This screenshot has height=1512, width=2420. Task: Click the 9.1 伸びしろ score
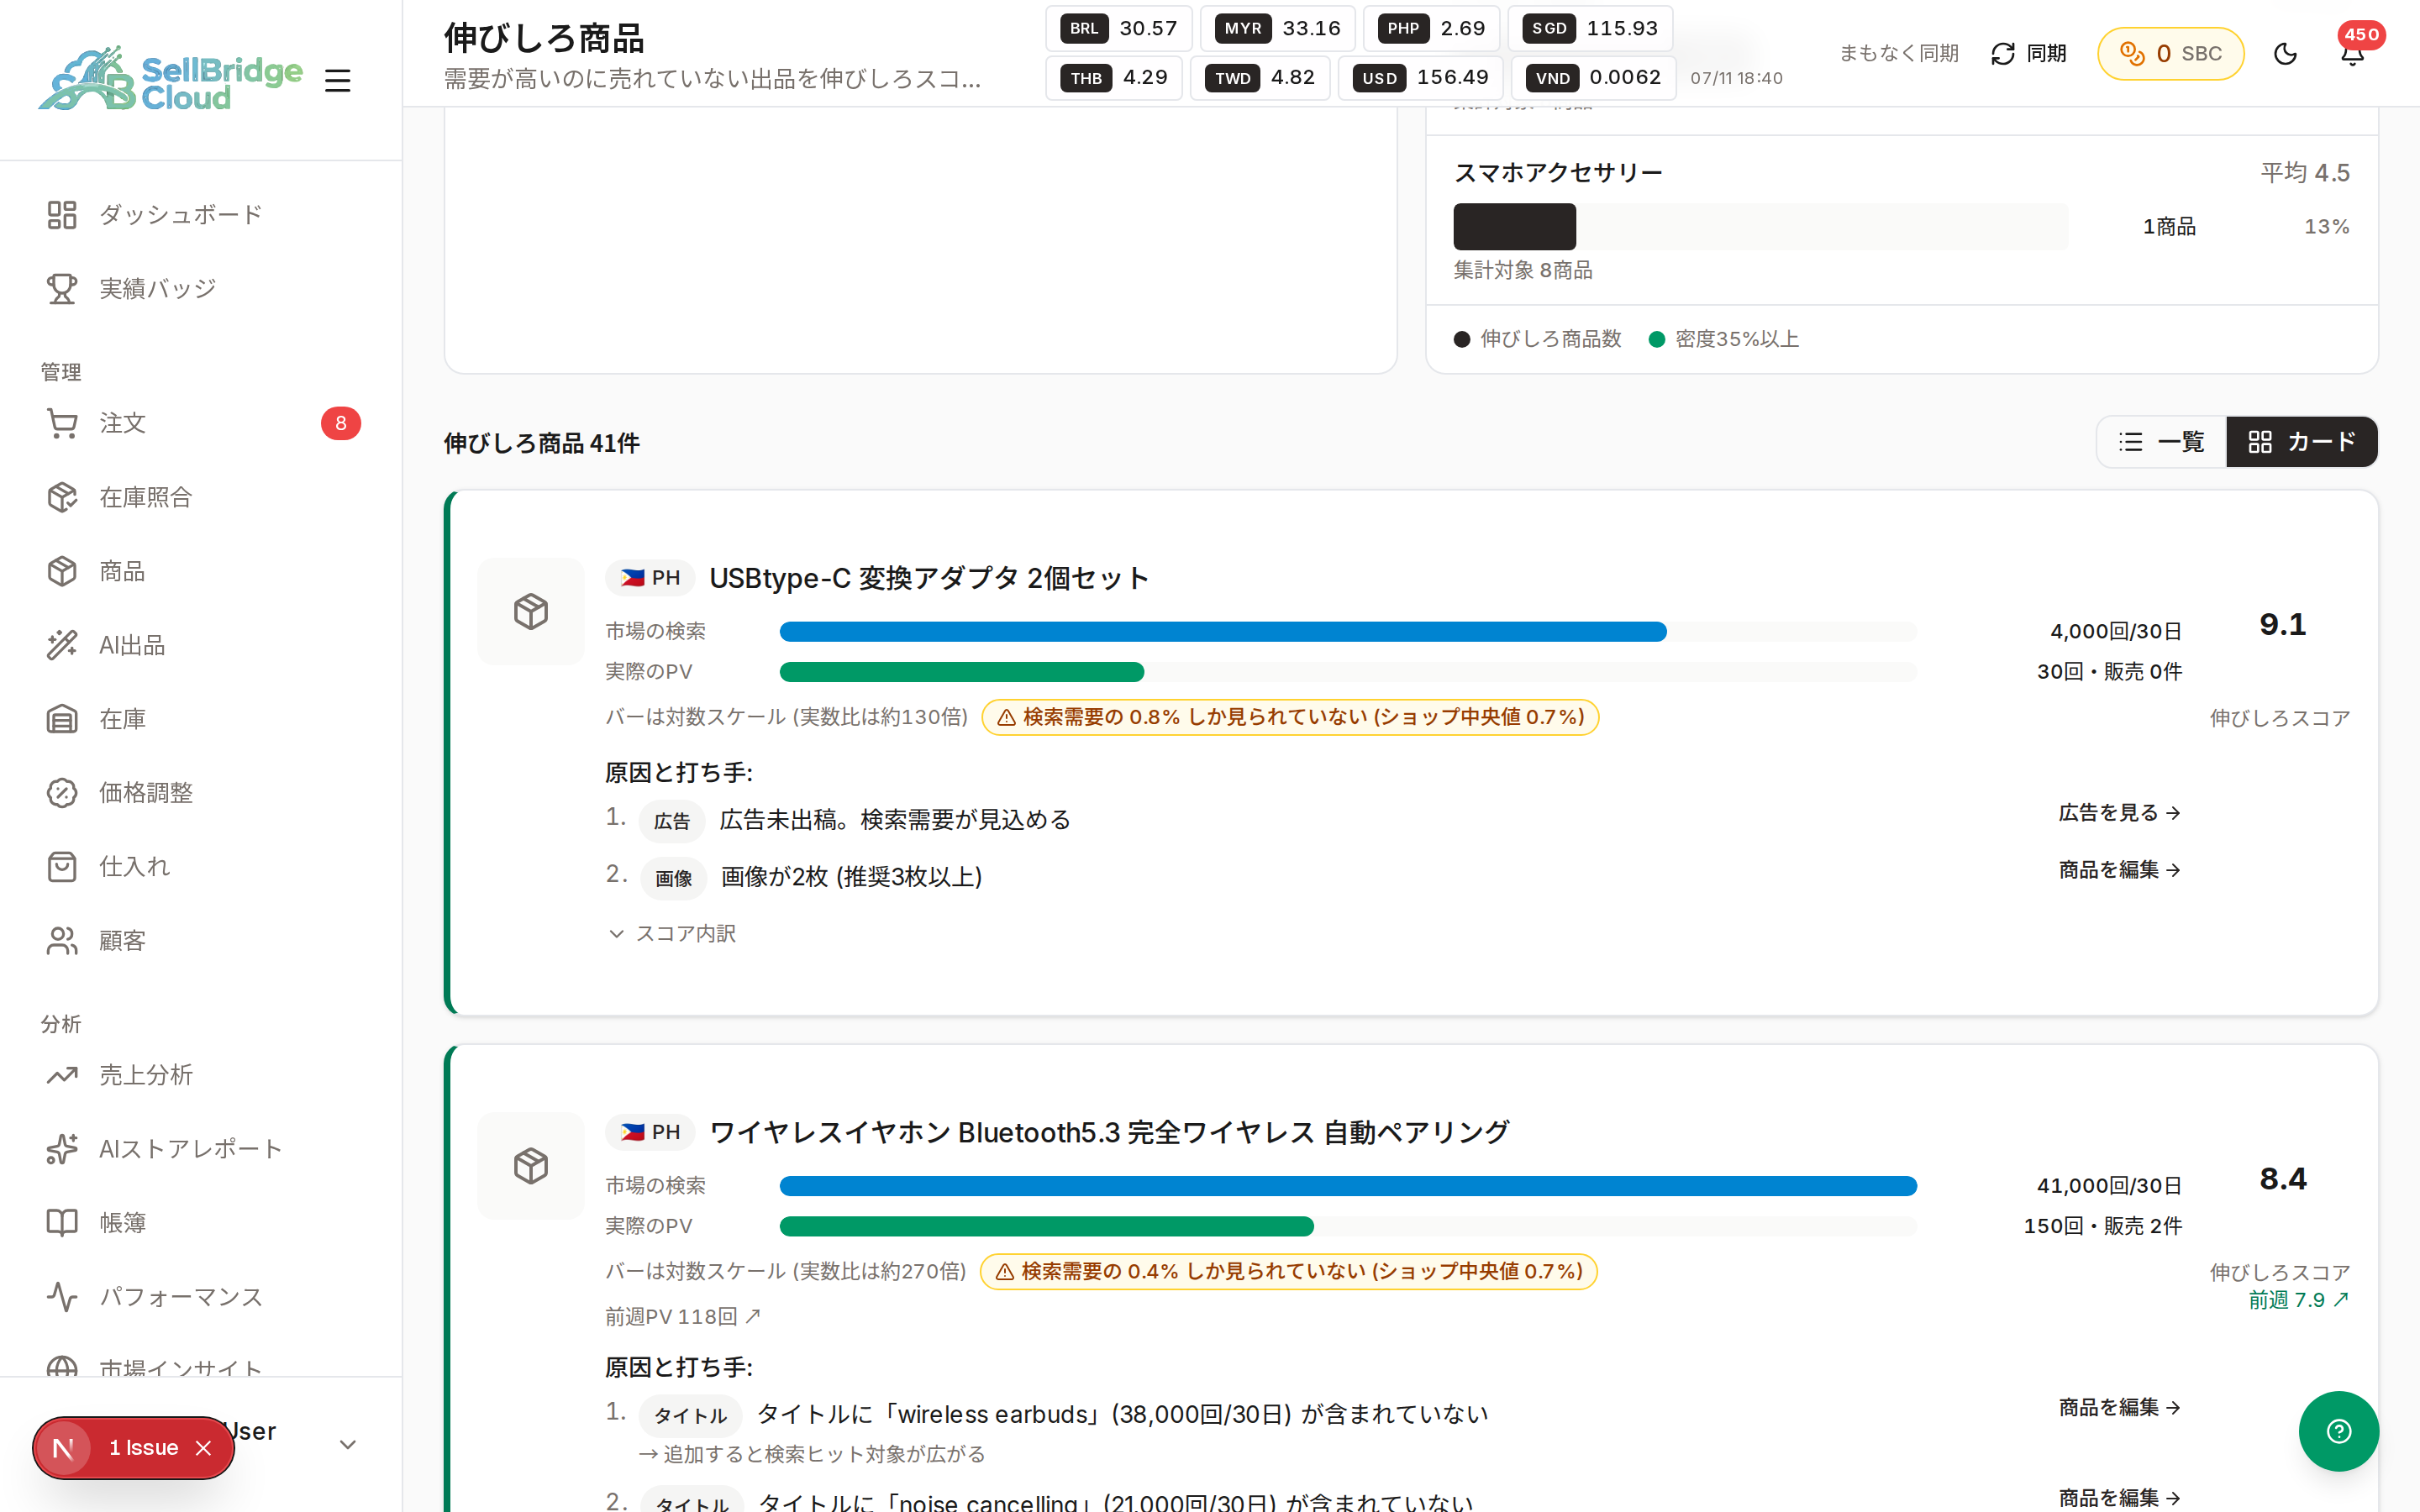[x=2283, y=625]
